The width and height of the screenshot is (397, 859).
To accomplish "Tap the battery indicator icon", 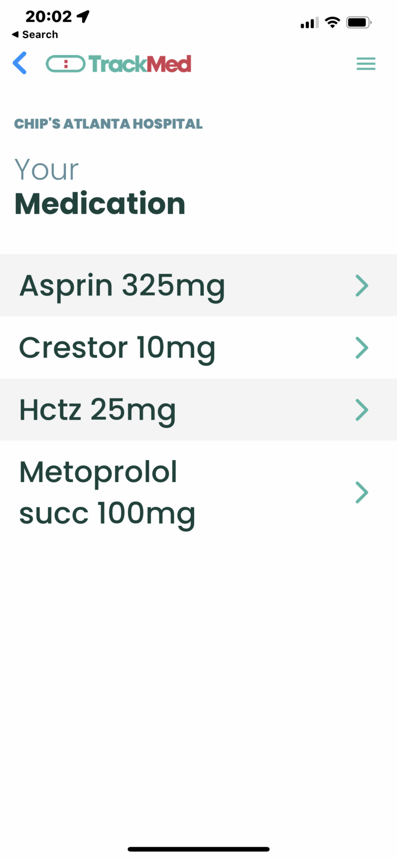I will (x=359, y=22).
